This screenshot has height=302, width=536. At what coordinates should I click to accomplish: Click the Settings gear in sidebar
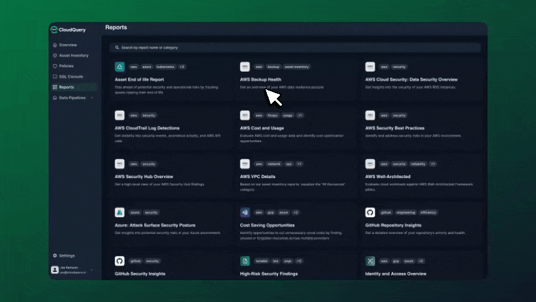55,255
